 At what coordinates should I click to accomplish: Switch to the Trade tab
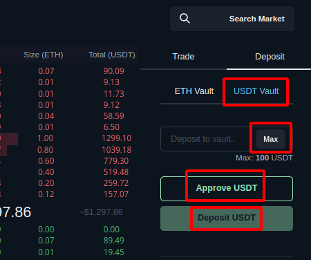[x=183, y=57]
